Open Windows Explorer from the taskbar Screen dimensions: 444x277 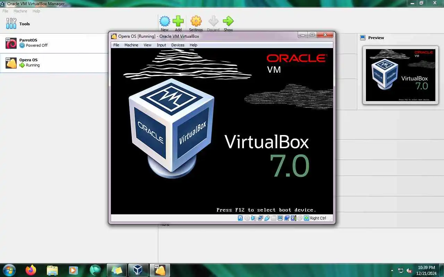coord(52,270)
